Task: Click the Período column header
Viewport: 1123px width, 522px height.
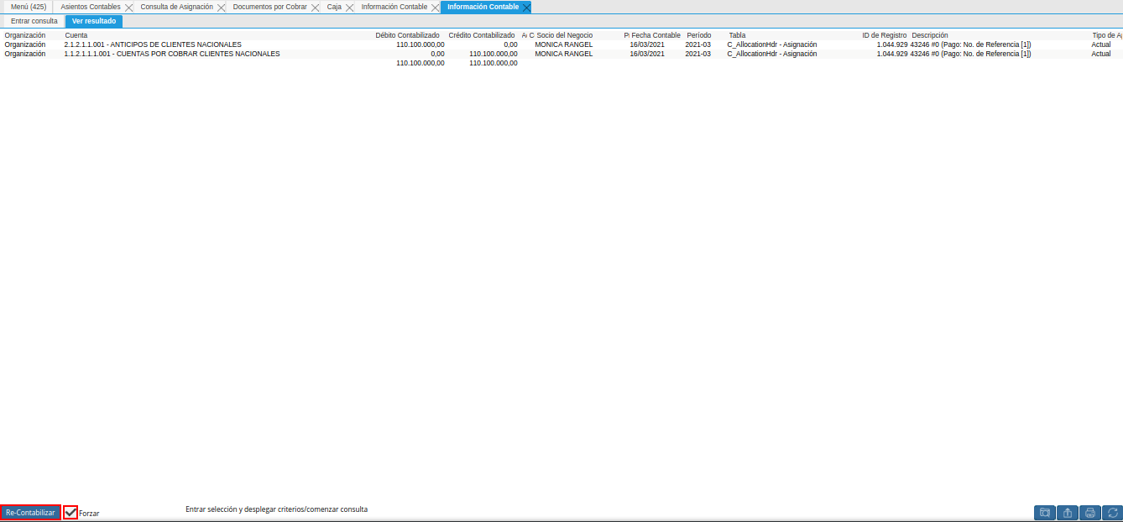Action: (699, 35)
